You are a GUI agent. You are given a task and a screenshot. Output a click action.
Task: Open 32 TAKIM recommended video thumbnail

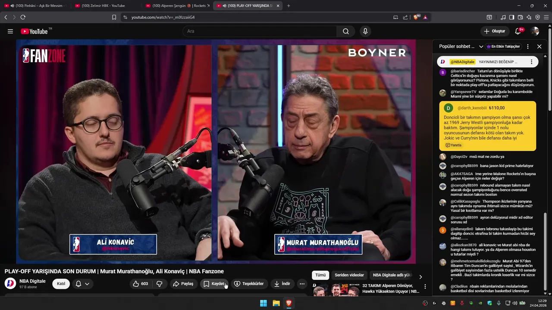[x=336, y=289]
